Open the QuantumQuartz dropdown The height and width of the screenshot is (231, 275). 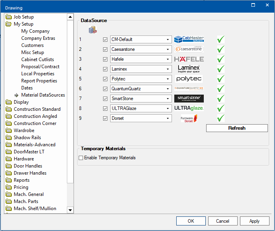click(168, 89)
